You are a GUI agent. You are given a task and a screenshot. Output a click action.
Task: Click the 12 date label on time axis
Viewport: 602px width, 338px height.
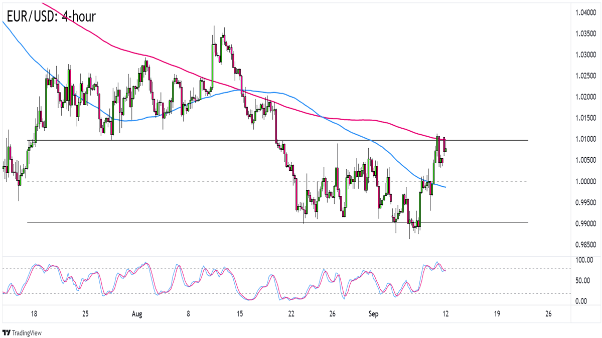tap(445, 314)
